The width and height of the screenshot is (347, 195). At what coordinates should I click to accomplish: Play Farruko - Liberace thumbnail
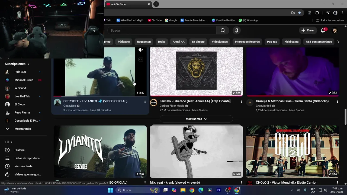pos(196,72)
